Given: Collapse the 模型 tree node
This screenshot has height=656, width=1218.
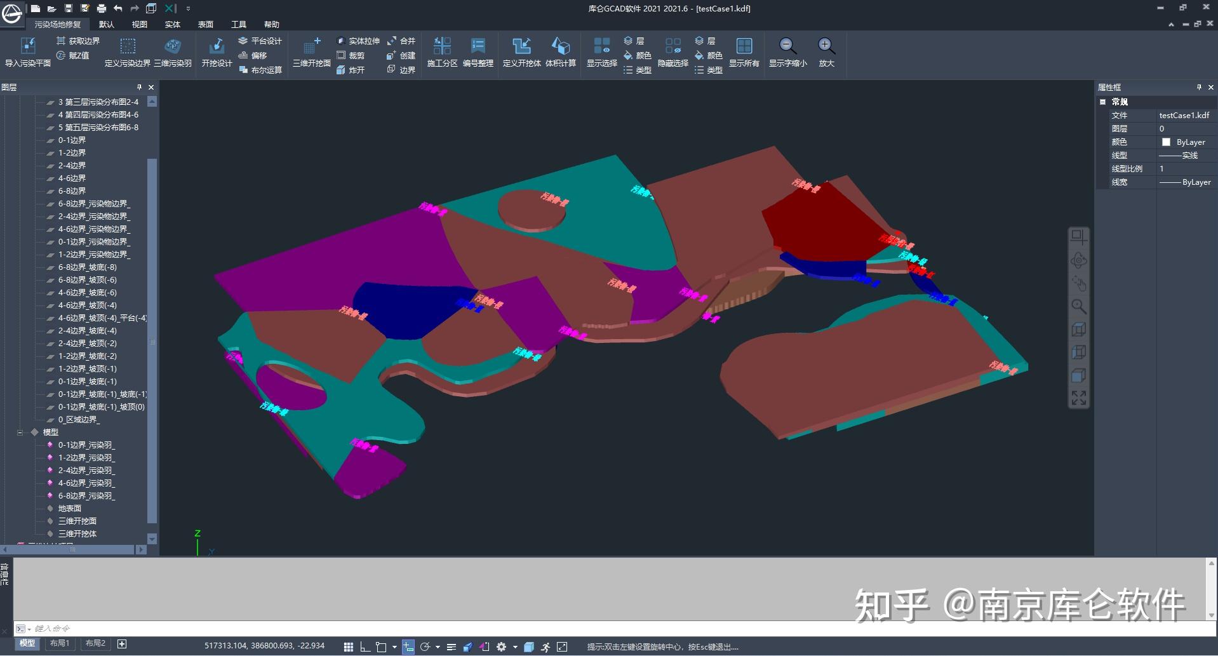Looking at the screenshot, I should tap(20, 432).
